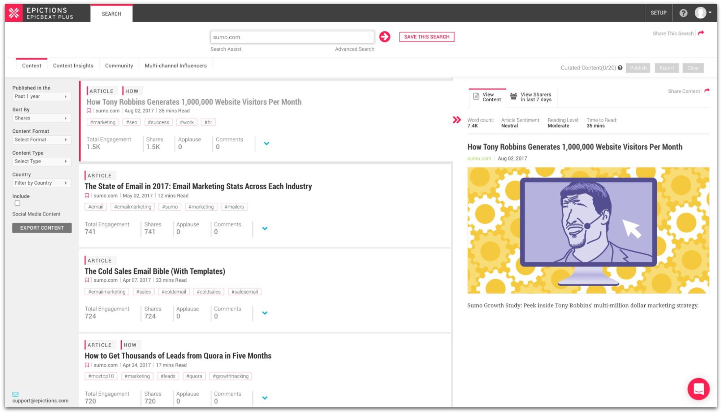Click the Clear button
Viewport: 722px width, 414px height.
(x=693, y=68)
